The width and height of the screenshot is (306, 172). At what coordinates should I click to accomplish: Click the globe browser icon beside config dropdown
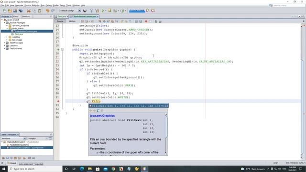tap(85, 11)
